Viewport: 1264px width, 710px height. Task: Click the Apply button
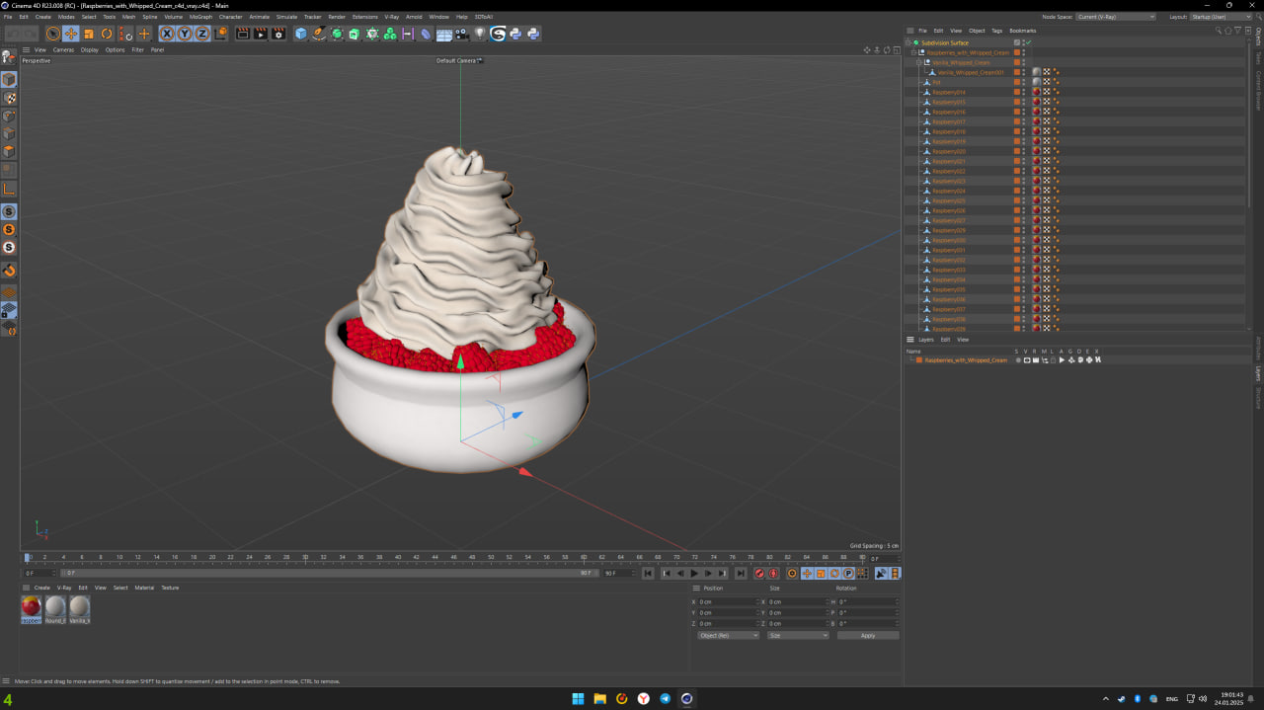868,635
